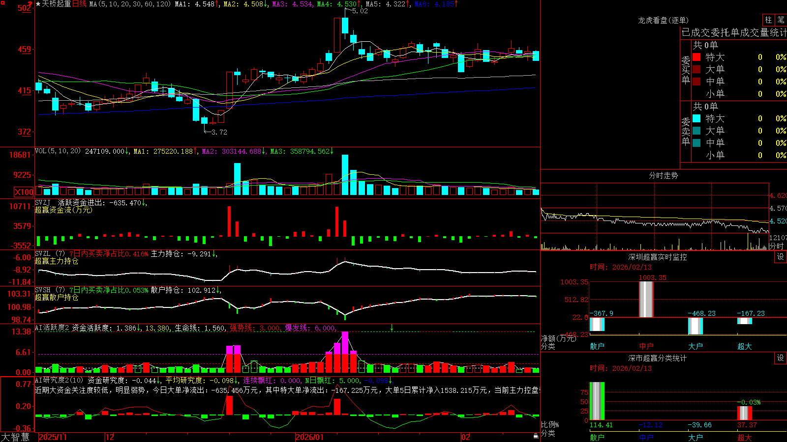The image size is (787, 442).
Task: Click the MA(5,10,20,30,60,120) indicator label
Action: pos(130,4)
